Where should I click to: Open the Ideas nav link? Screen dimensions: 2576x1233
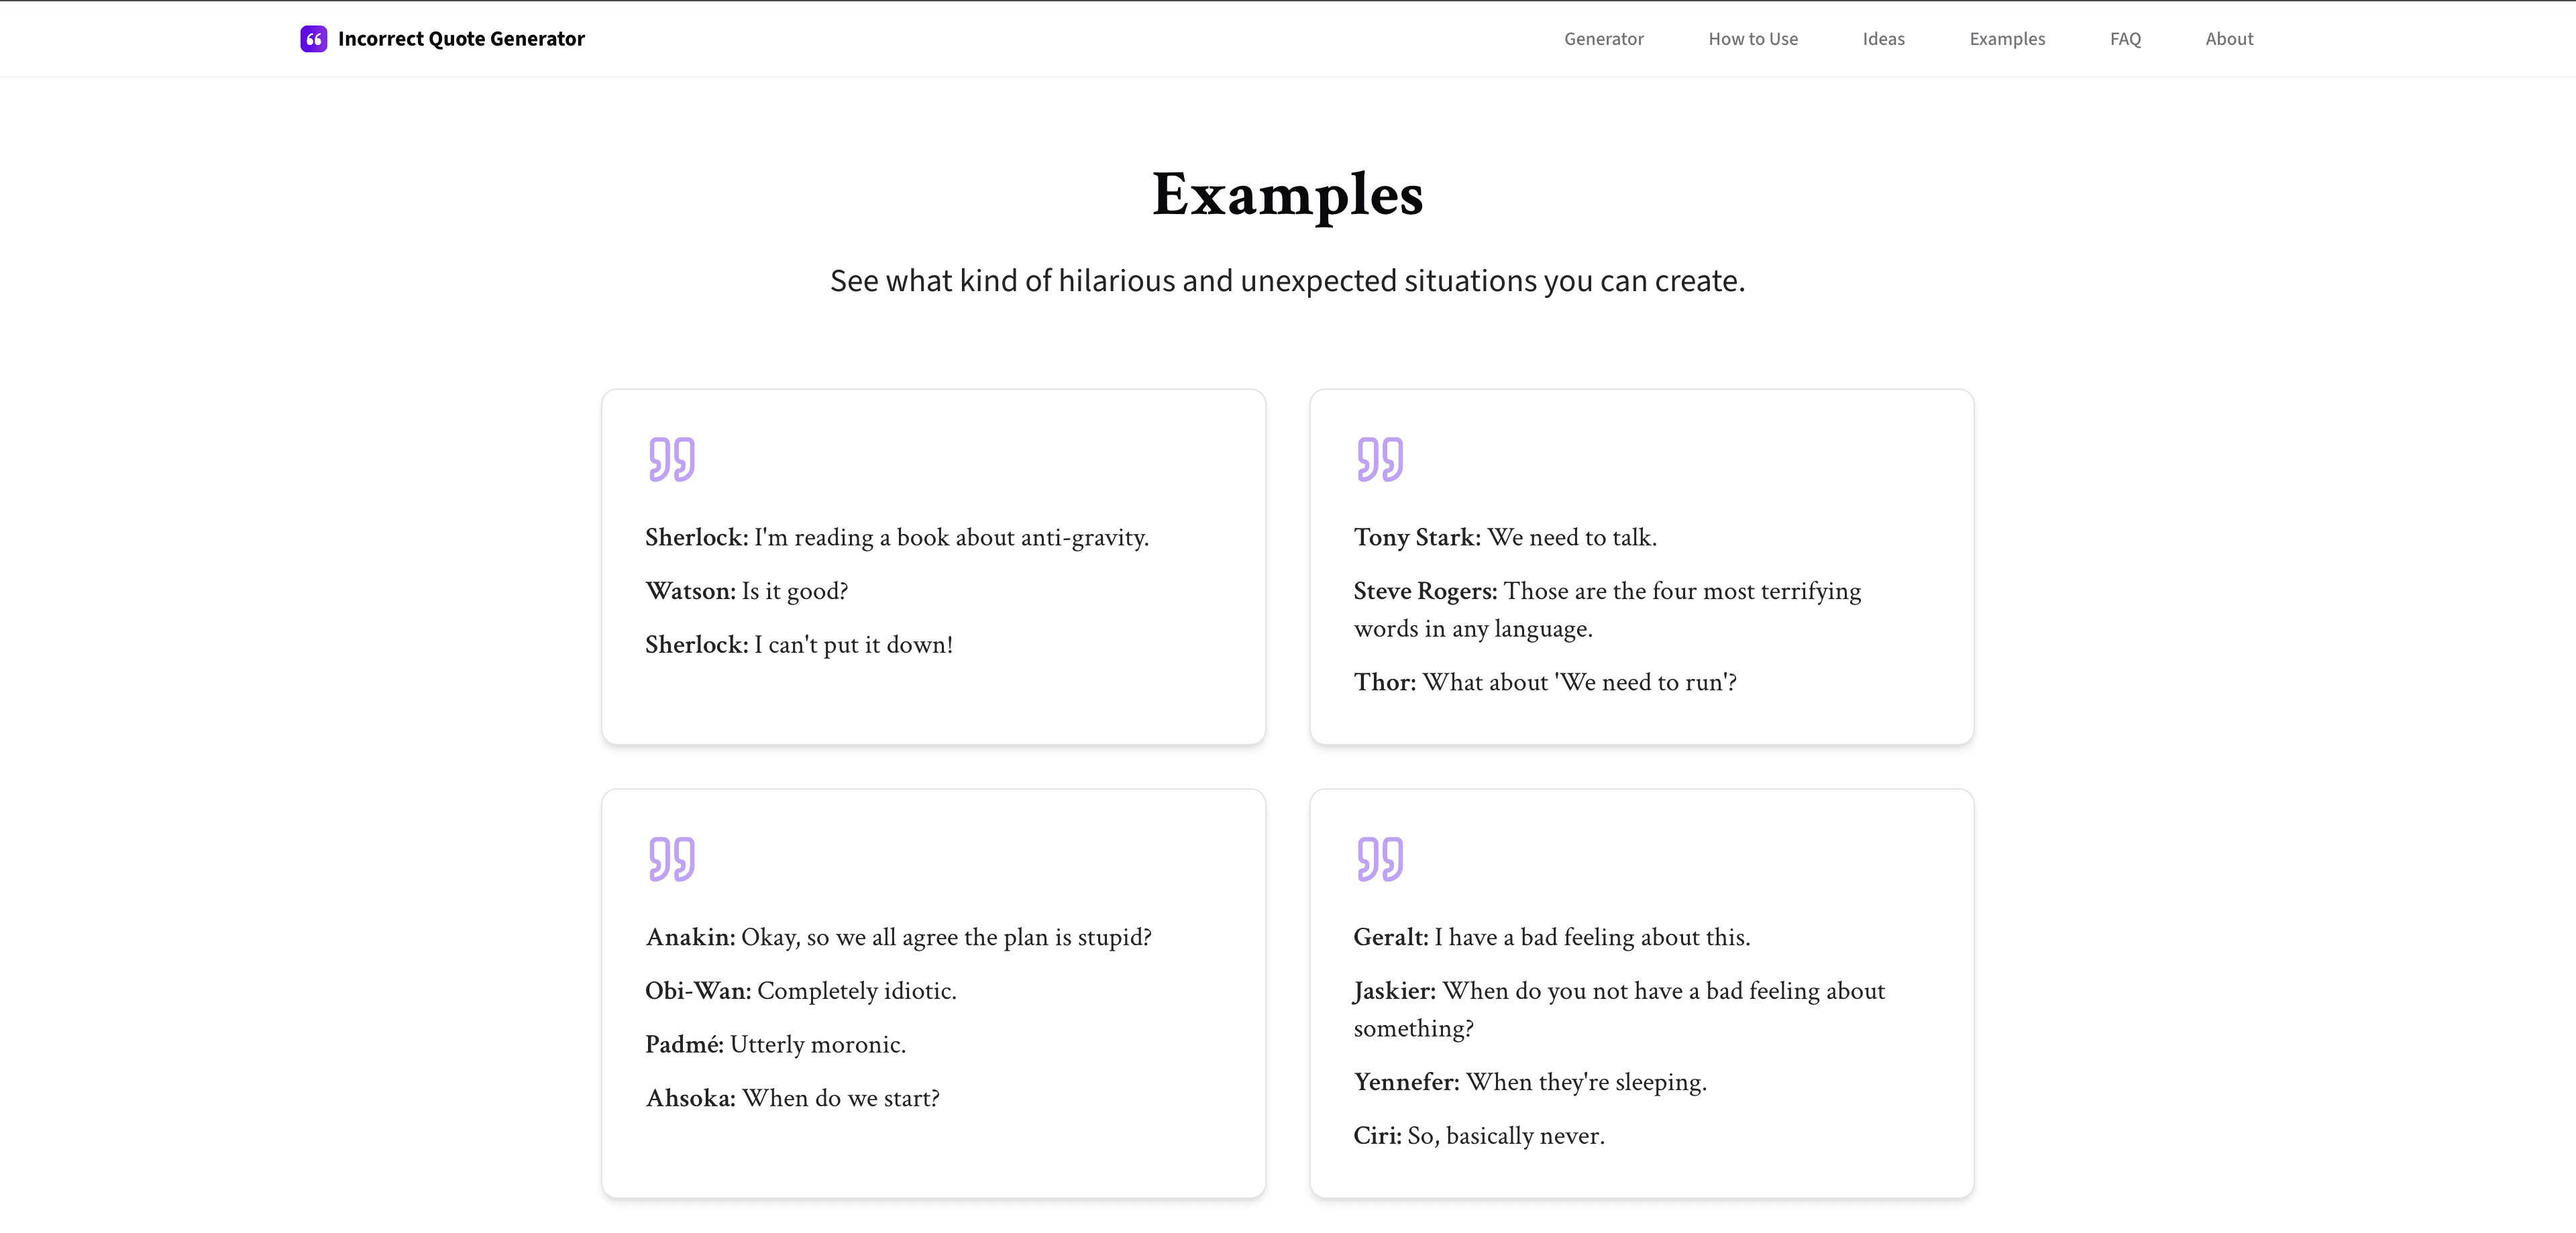coord(1883,39)
